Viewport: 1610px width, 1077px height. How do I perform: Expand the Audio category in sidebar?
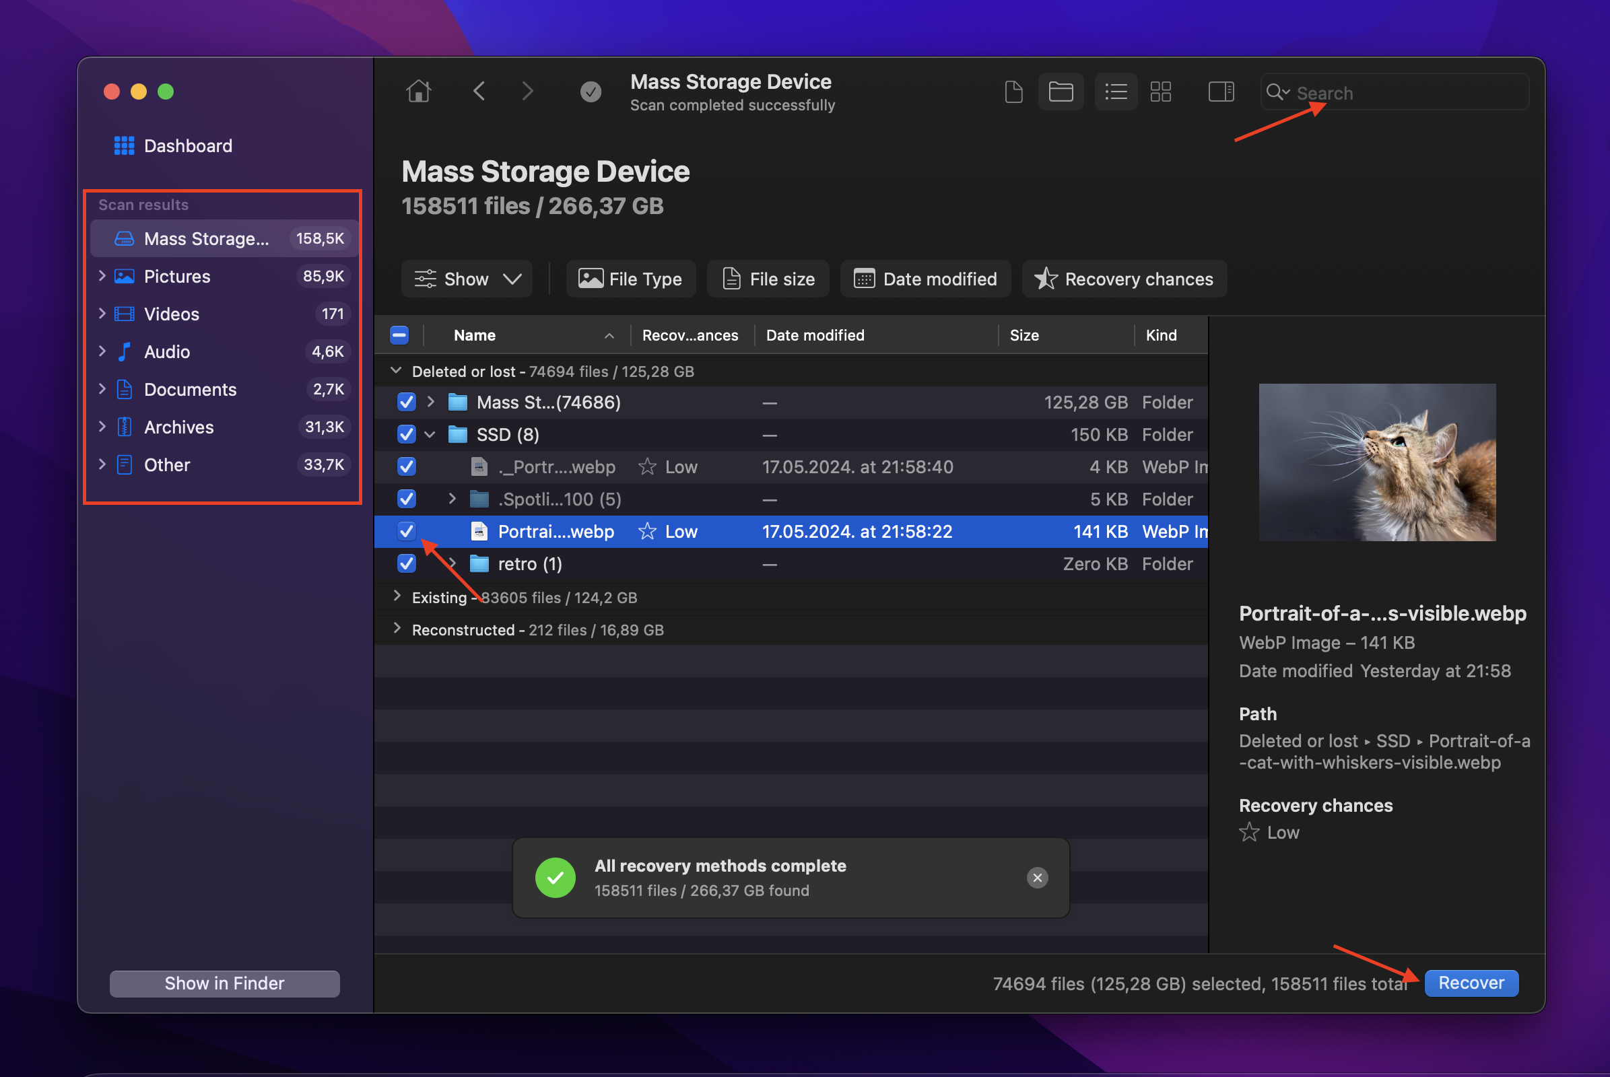point(102,351)
